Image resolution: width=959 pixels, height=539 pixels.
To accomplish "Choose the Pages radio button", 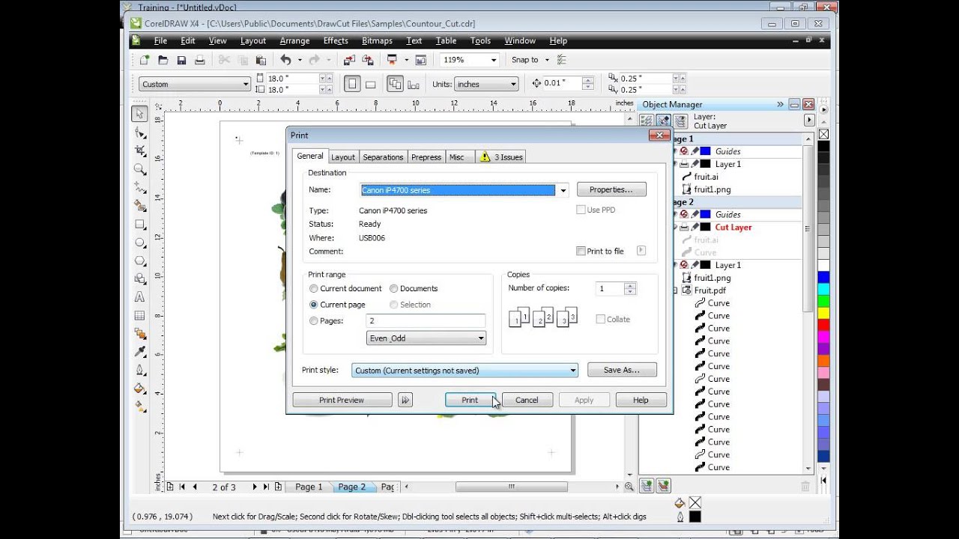I will coord(314,320).
